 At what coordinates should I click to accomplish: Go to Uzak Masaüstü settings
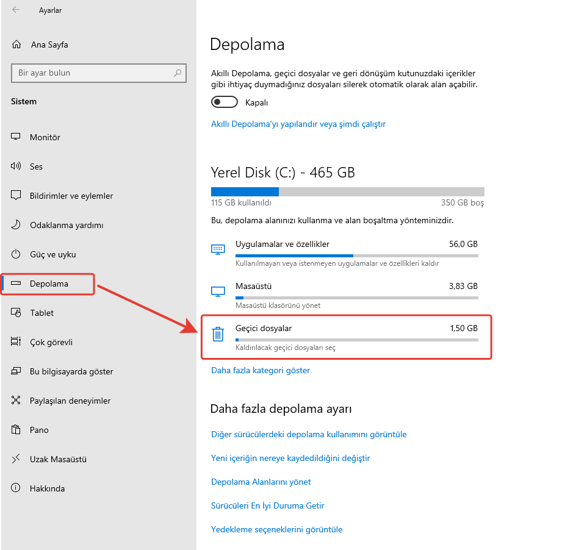[x=58, y=459]
